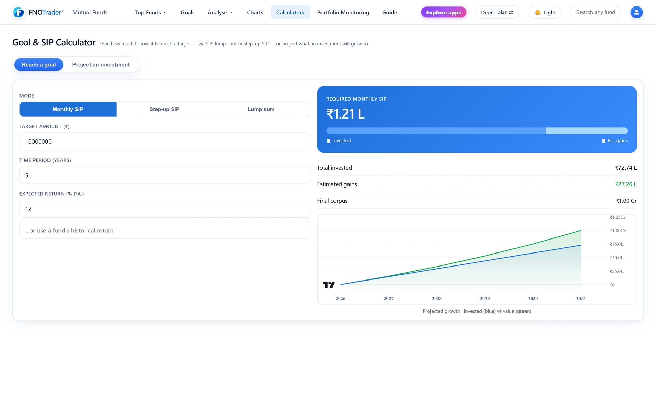Click the Search any fund box
This screenshot has height=410, width=656.
595,12
